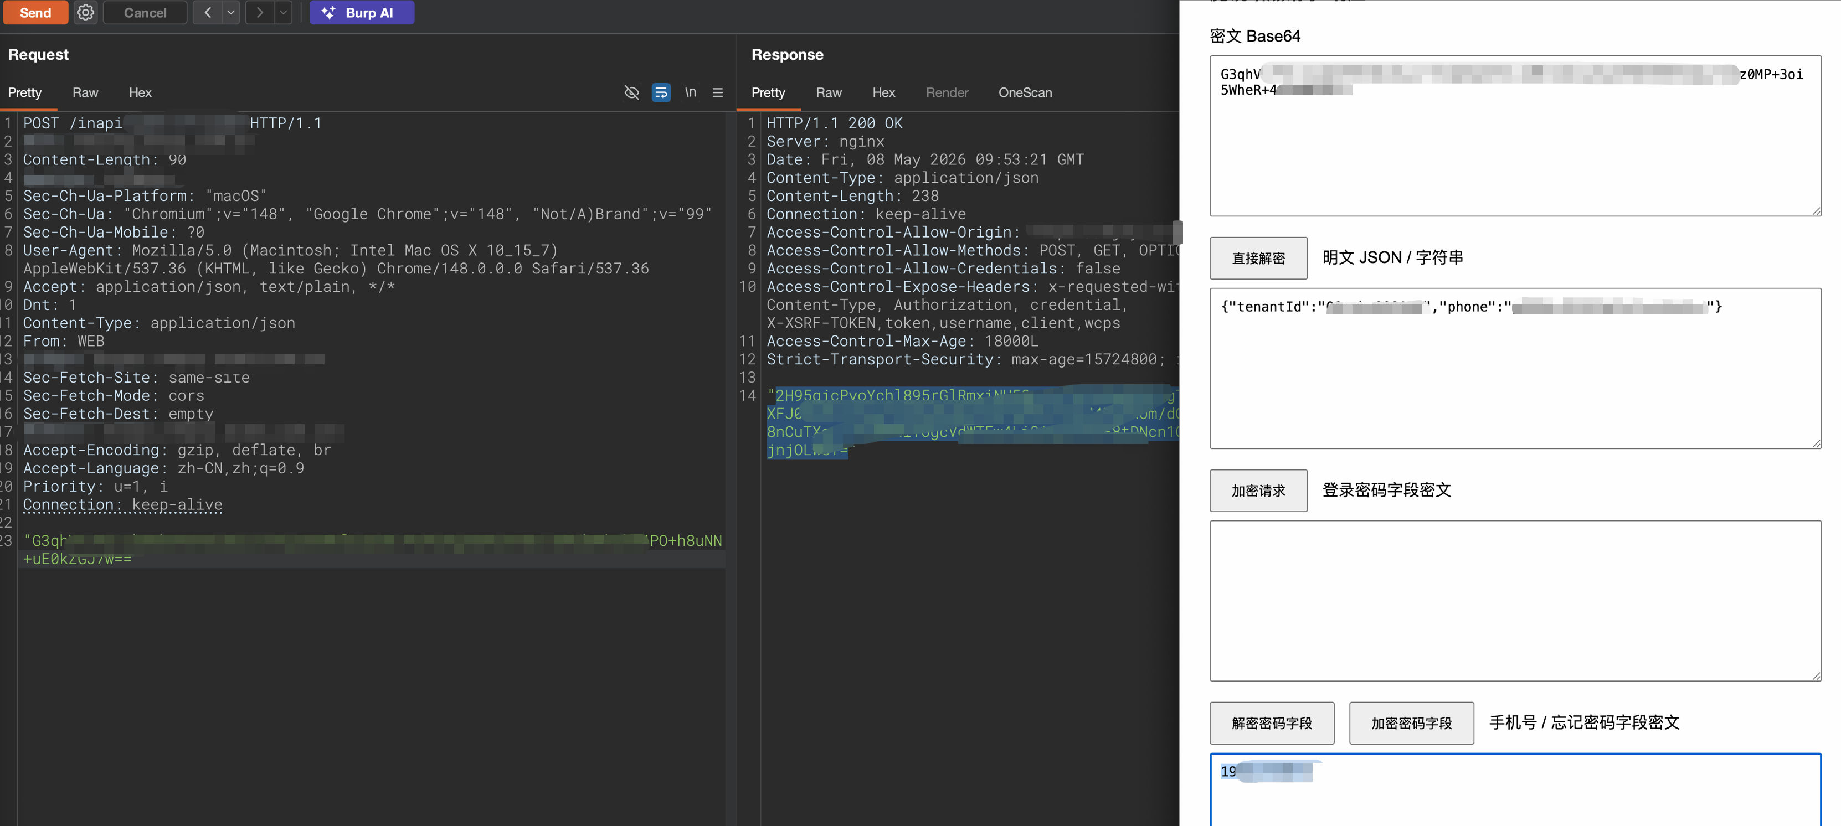Click the POST /inapi request line
This screenshot has height=826, width=1841.
[x=172, y=123]
